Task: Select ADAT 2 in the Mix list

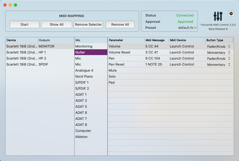Action: point(91,100)
